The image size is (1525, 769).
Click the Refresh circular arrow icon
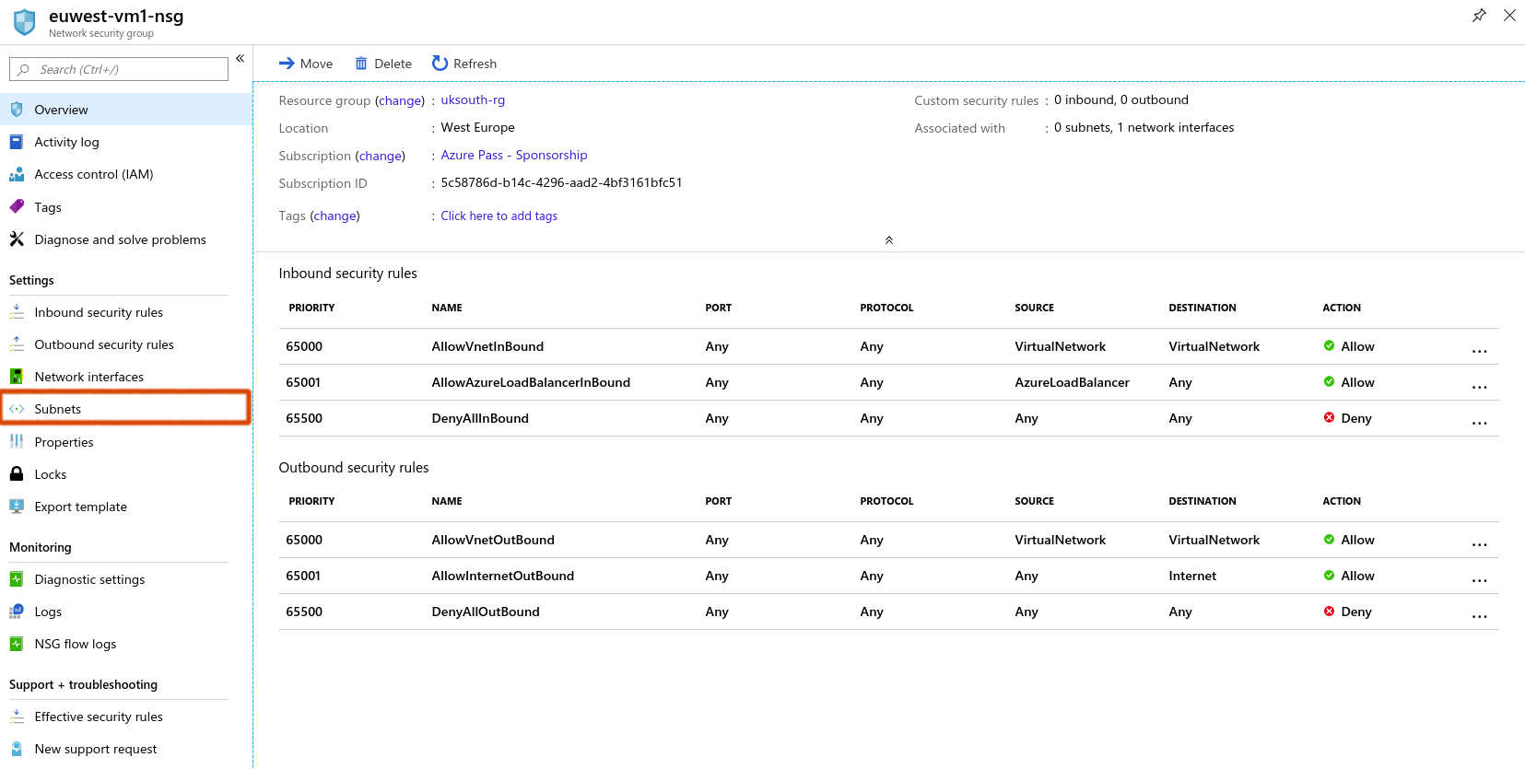(440, 64)
